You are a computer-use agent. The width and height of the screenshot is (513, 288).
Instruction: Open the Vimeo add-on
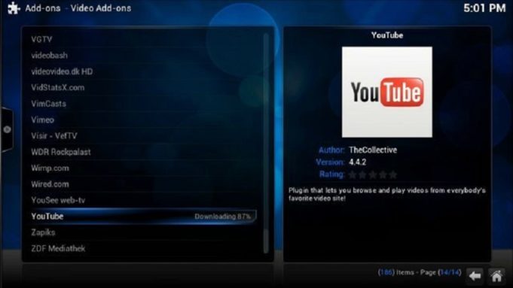click(144, 120)
